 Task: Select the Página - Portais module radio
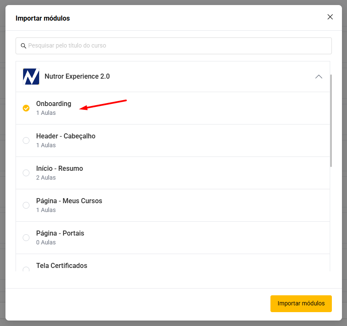click(26, 238)
